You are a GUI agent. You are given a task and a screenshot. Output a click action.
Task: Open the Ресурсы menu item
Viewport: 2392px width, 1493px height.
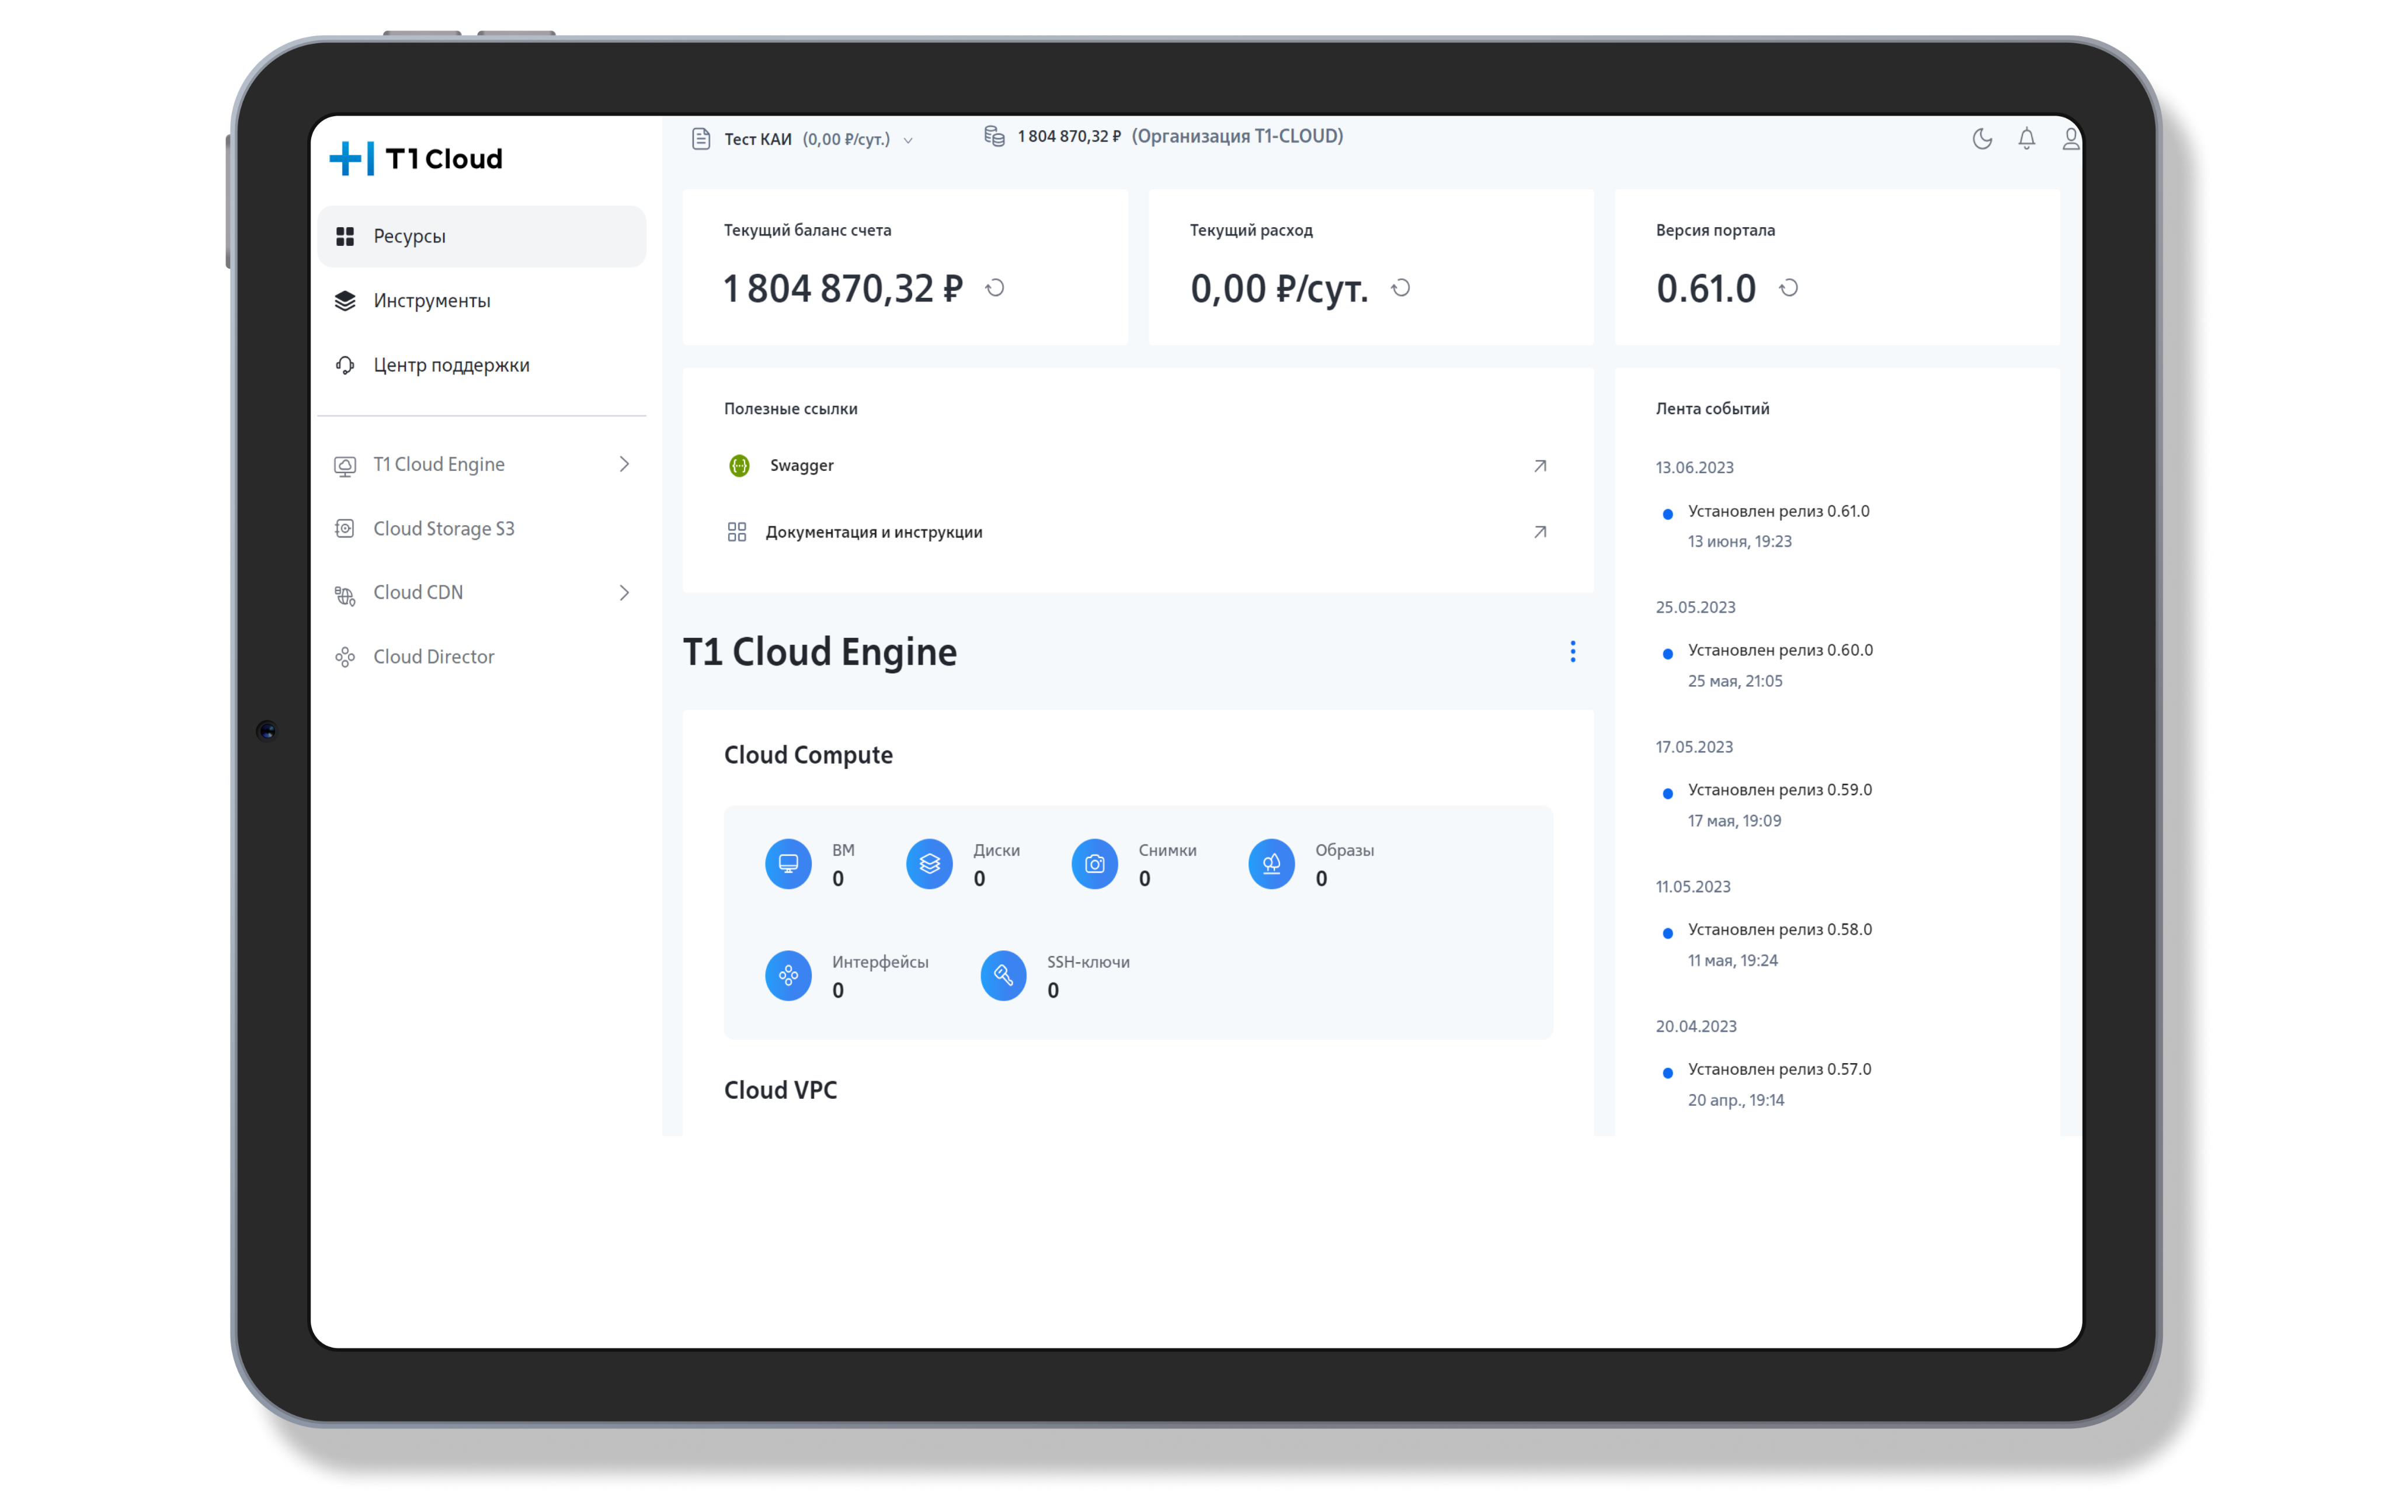[482, 236]
